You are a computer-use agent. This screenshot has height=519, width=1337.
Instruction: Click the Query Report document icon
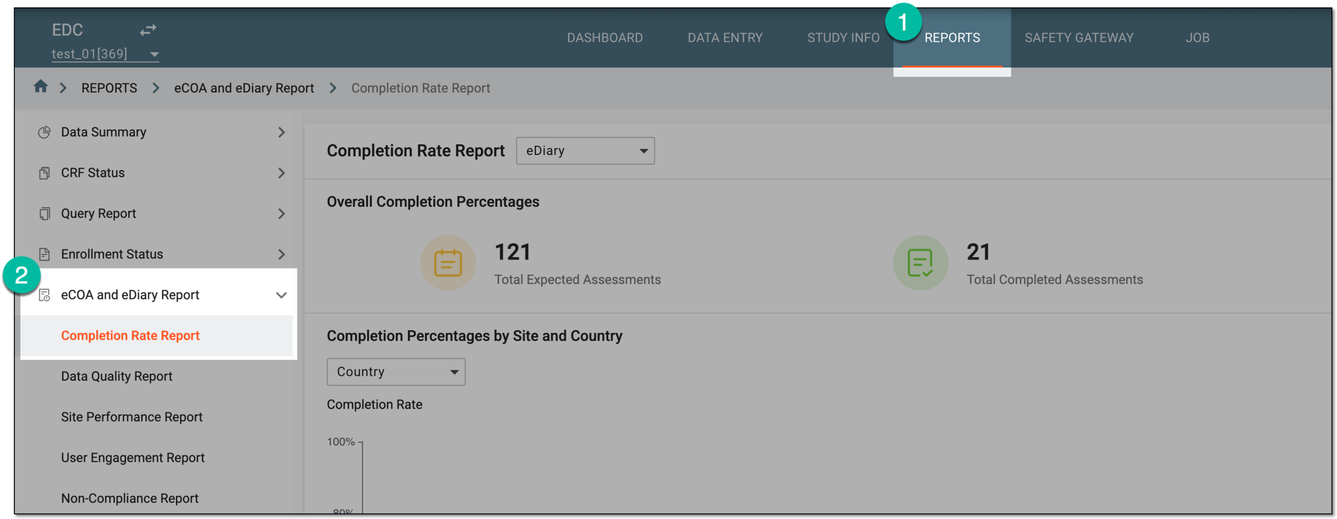(44, 214)
